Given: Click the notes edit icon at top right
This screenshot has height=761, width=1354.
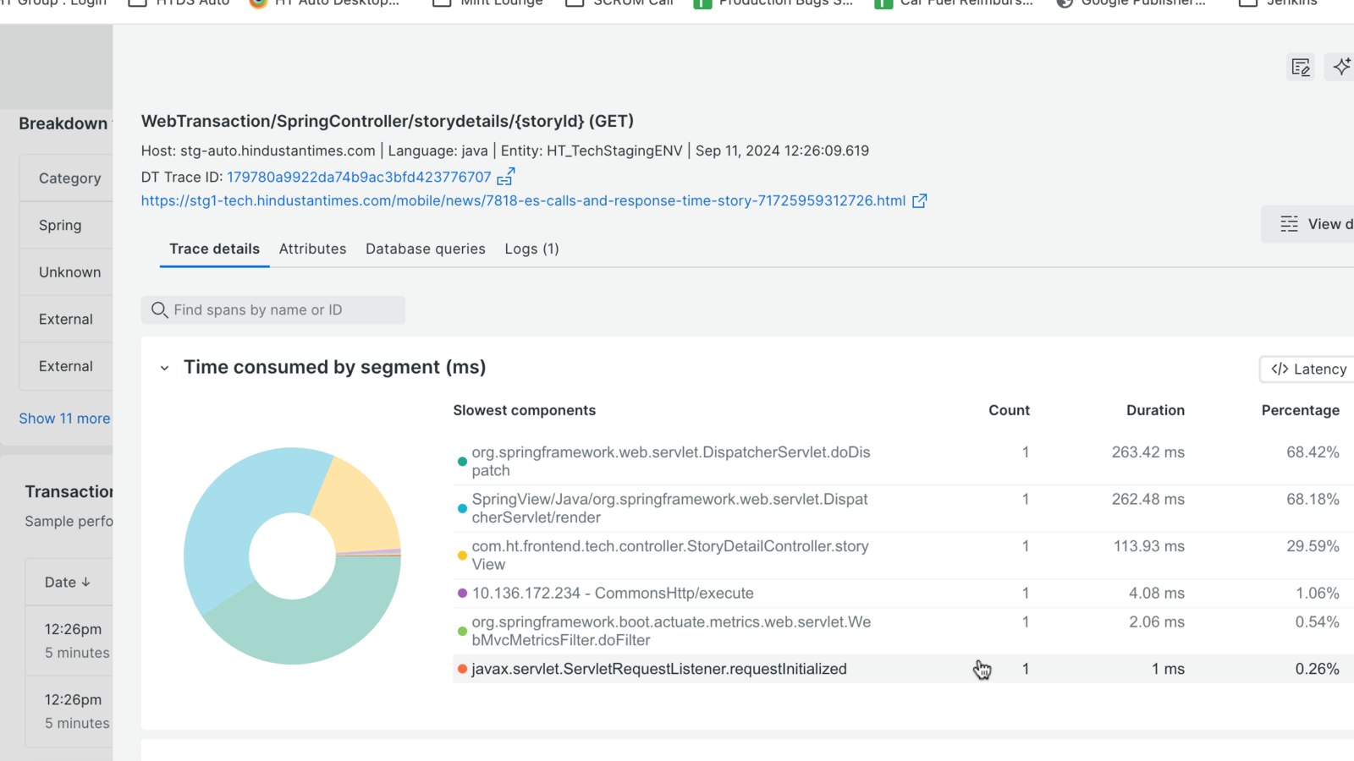Looking at the screenshot, I should (1301, 67).
